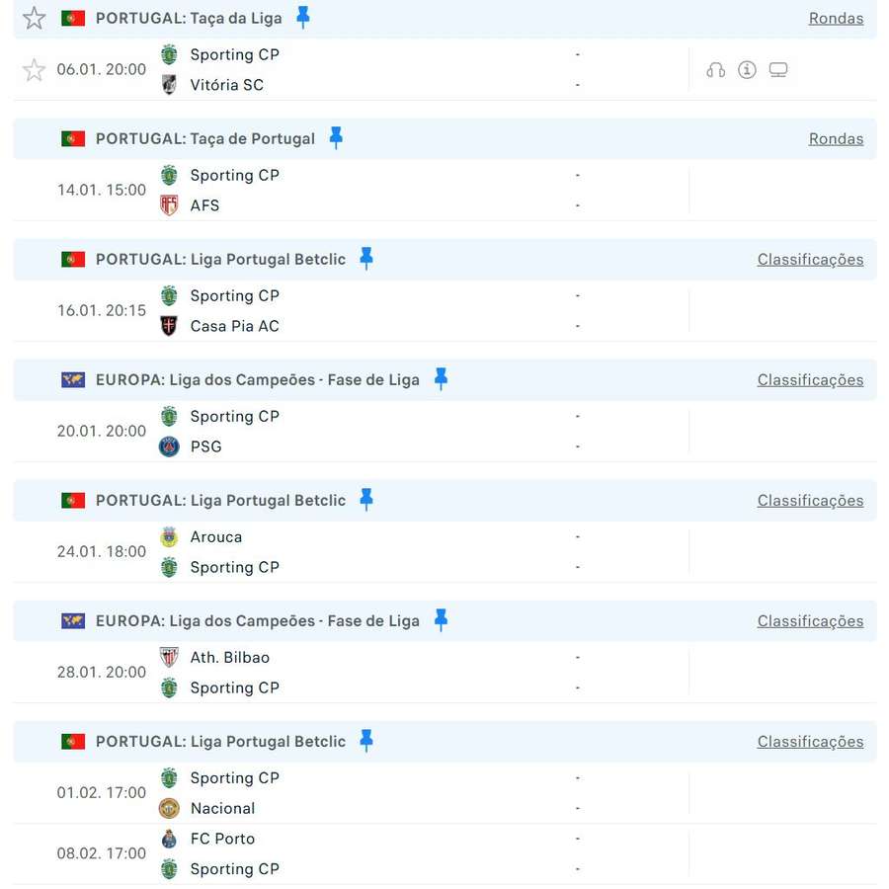Open Classificações for the Champions League section
This screenshot has width=889, height=889.
coord(810,379)
